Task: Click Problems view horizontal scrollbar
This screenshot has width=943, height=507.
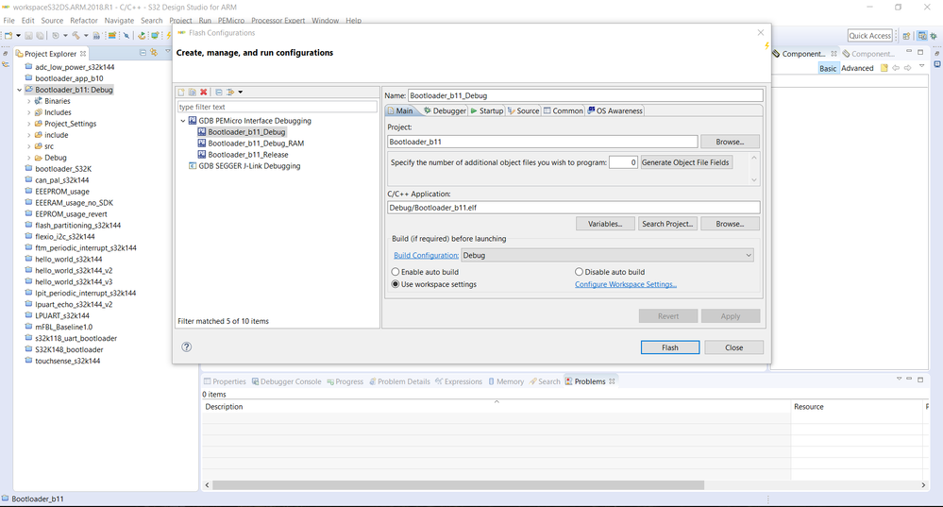Action: click(x=458, y=484)
